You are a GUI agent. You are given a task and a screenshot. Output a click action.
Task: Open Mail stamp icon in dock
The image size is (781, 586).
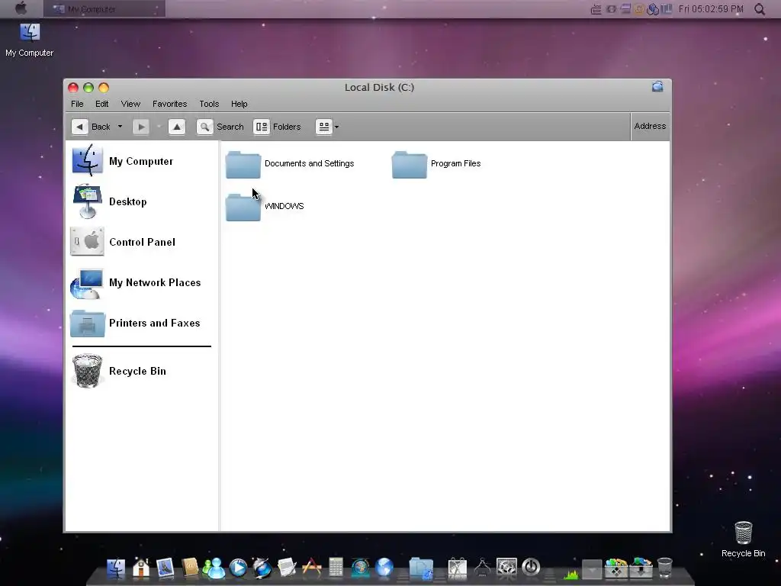[x=165, y=568]
